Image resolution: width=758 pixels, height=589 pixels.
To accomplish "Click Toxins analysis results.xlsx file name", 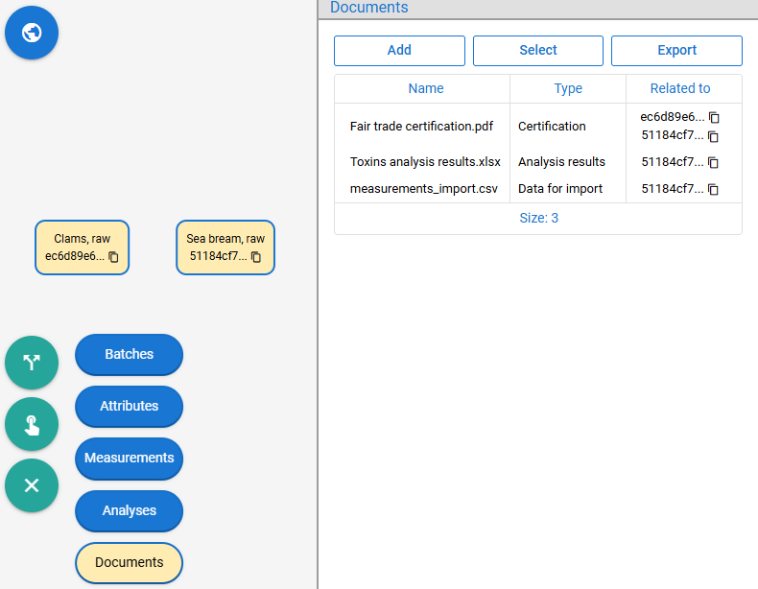I will click(x=425, y=162).
